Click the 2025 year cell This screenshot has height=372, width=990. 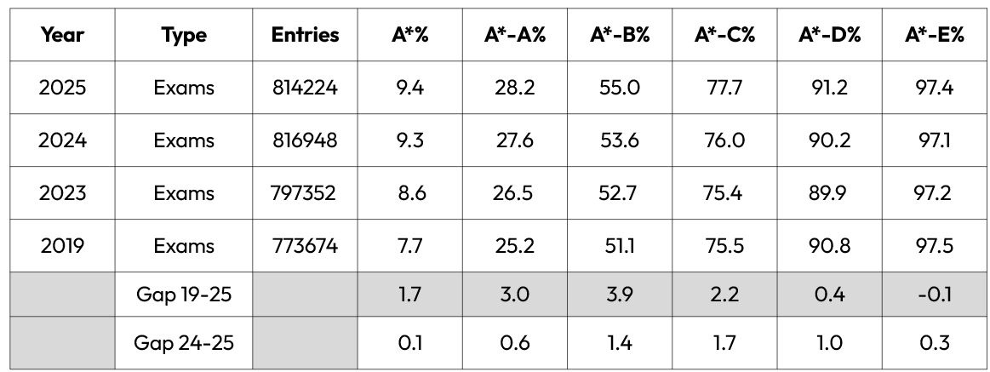tap(62, 88)
